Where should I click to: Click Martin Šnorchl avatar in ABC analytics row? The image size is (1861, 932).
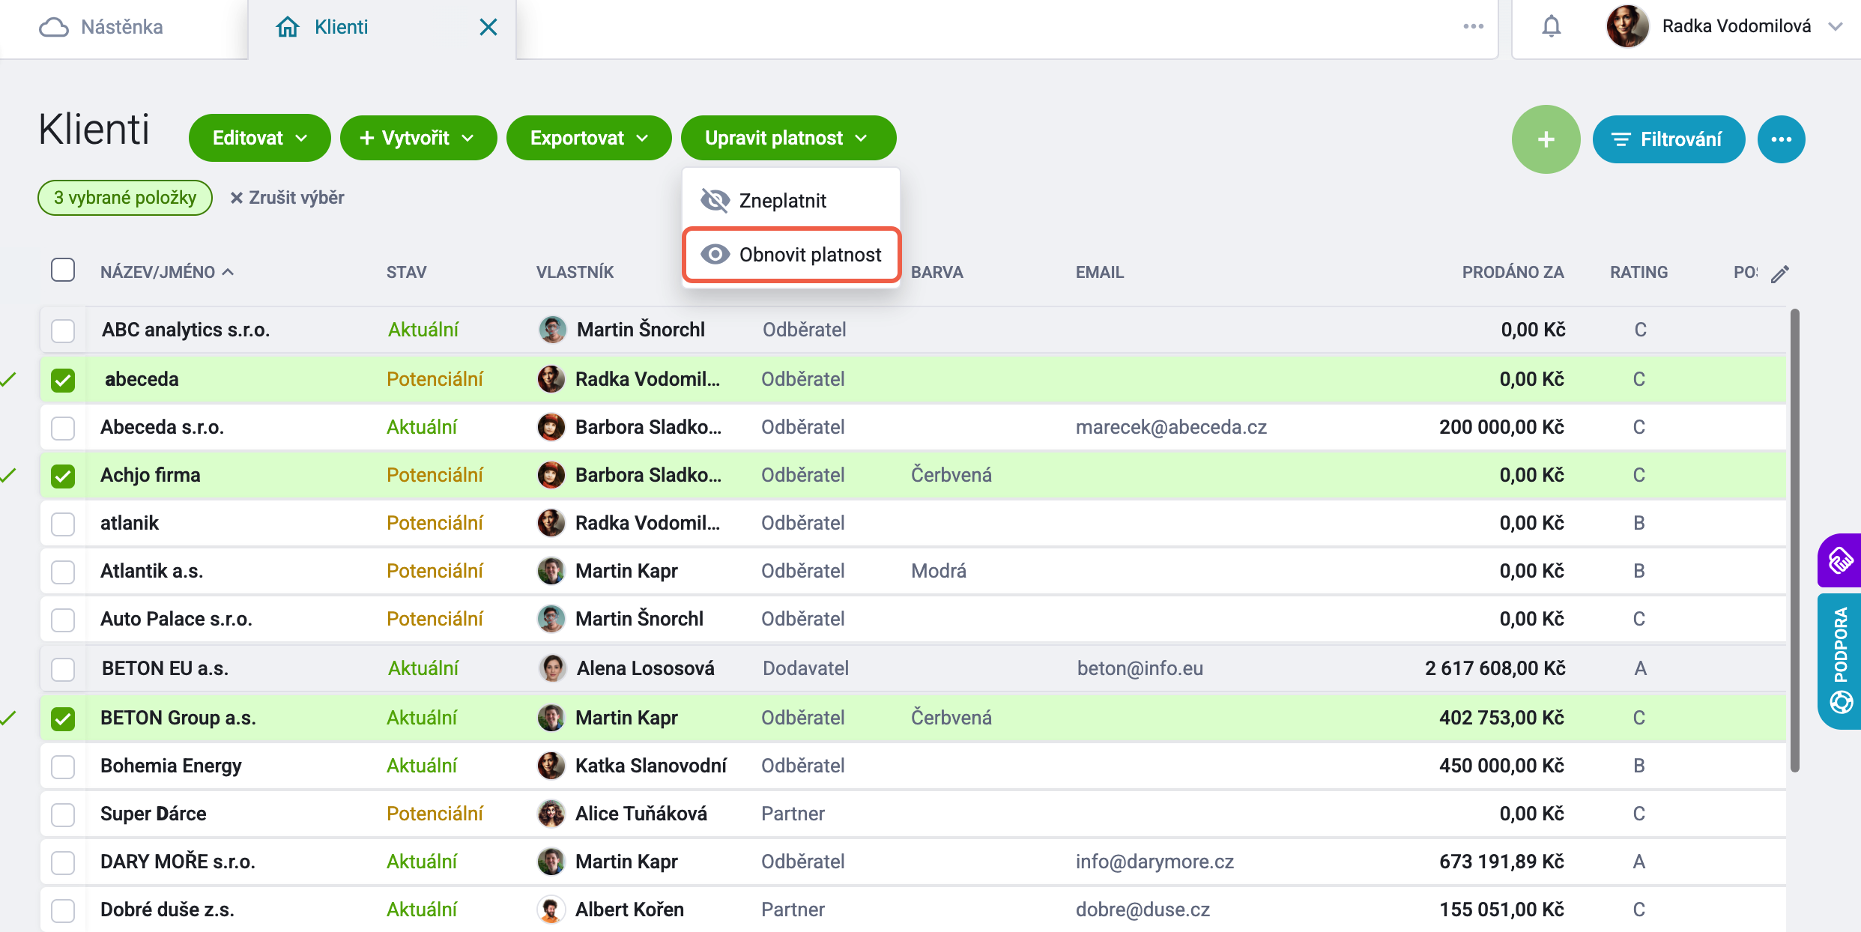click(x=553, y=330)
